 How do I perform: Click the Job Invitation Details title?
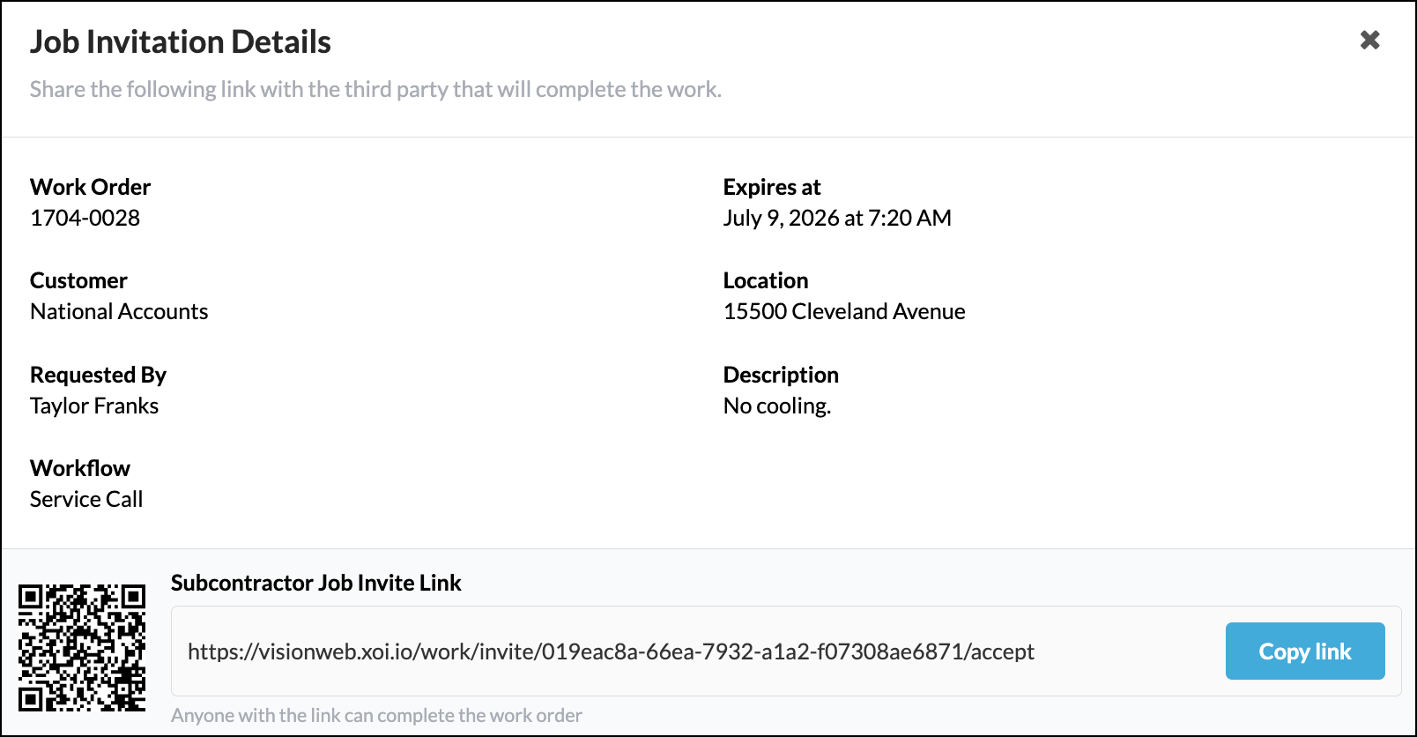coord(181,41)
